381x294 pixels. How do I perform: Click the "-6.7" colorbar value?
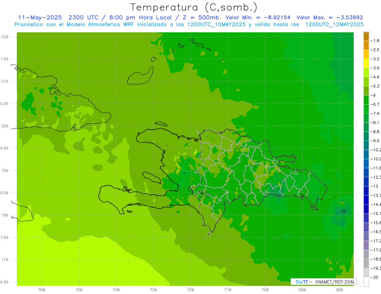[x=376, y=104]
